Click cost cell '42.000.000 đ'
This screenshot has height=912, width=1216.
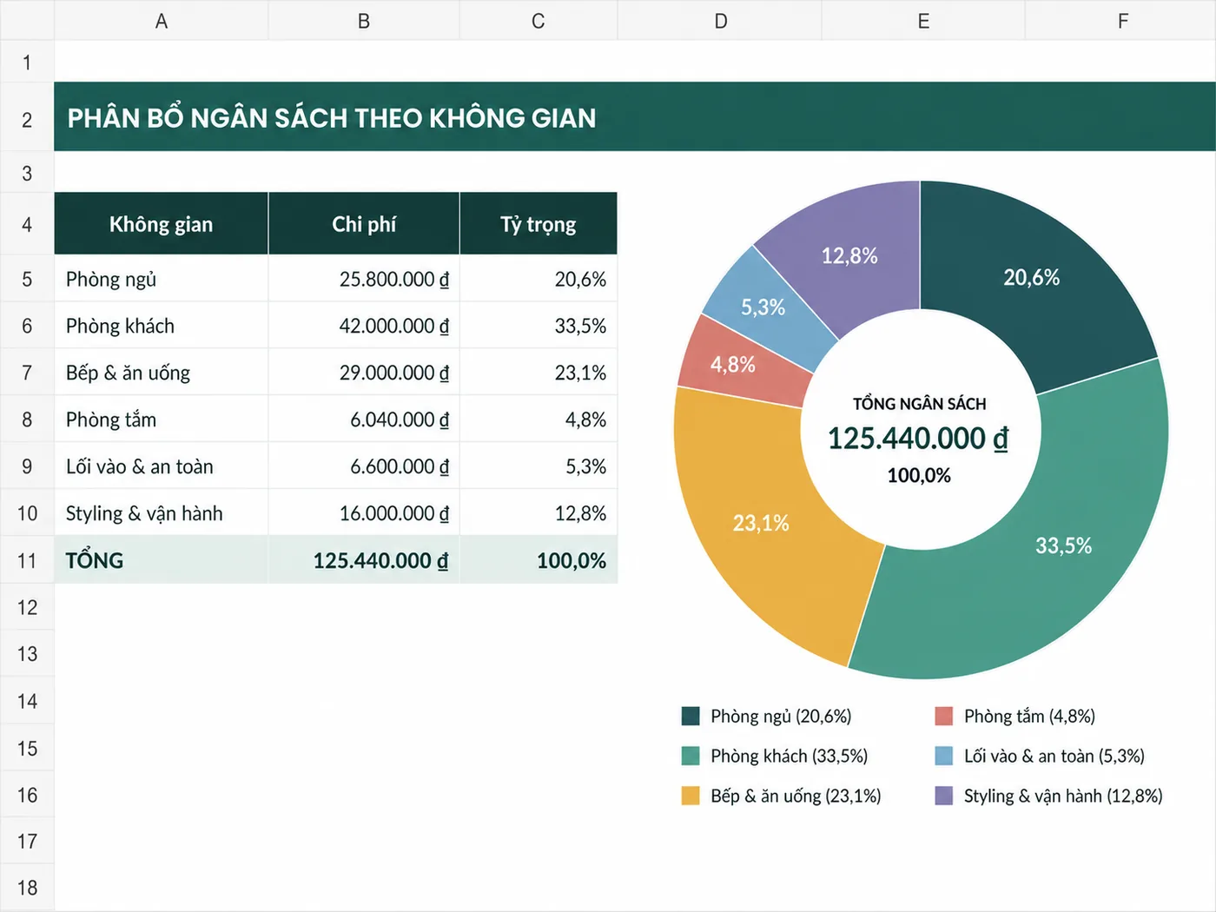[364, 326]
